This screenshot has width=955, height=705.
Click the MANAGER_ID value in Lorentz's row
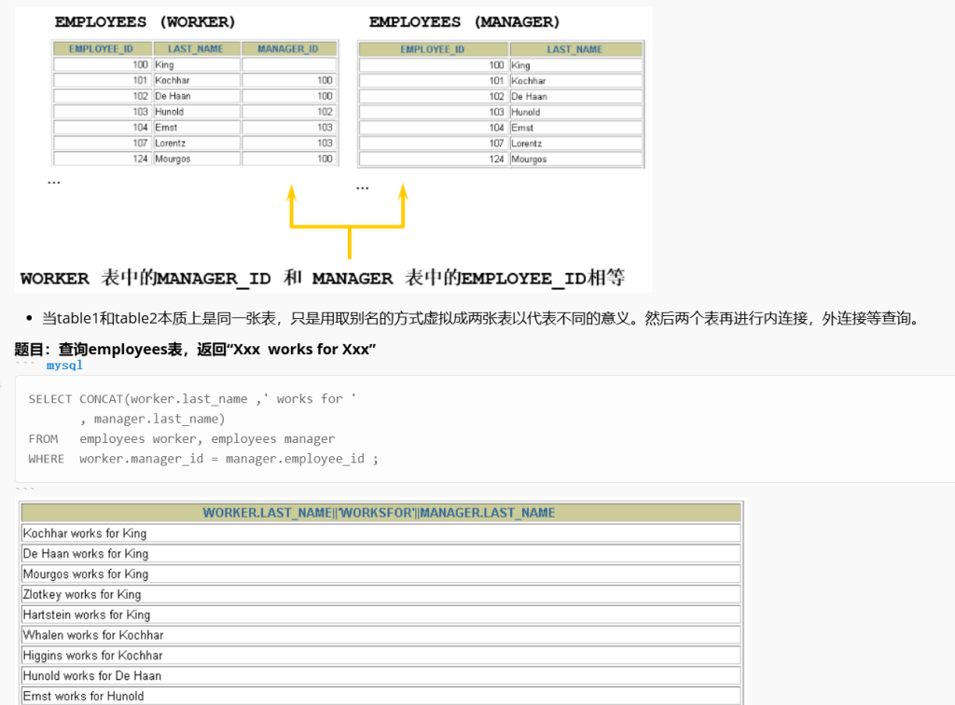[325, 143]
